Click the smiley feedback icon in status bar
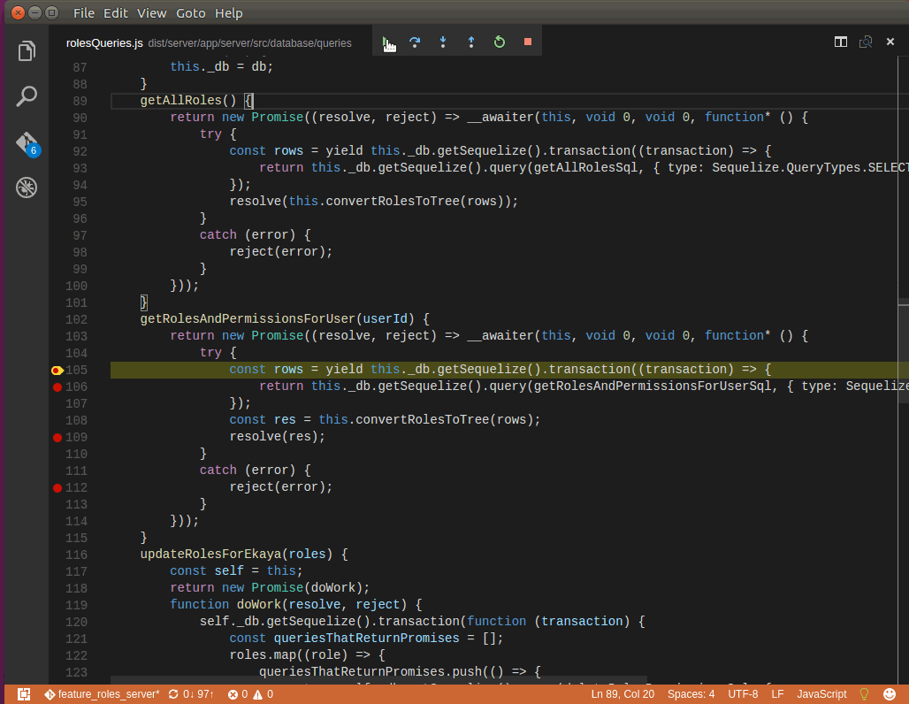 click(x=890, y=694)
